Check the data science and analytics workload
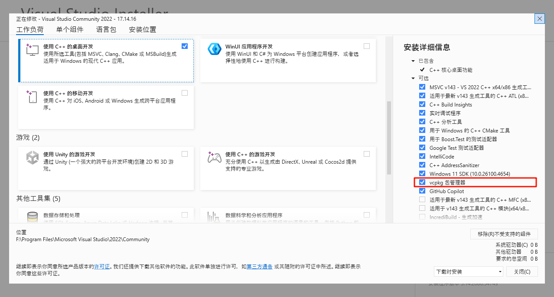The image size is (554, 297). coord(367,215)
